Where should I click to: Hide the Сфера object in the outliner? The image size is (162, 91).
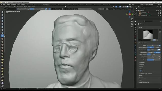click(159, 14)
